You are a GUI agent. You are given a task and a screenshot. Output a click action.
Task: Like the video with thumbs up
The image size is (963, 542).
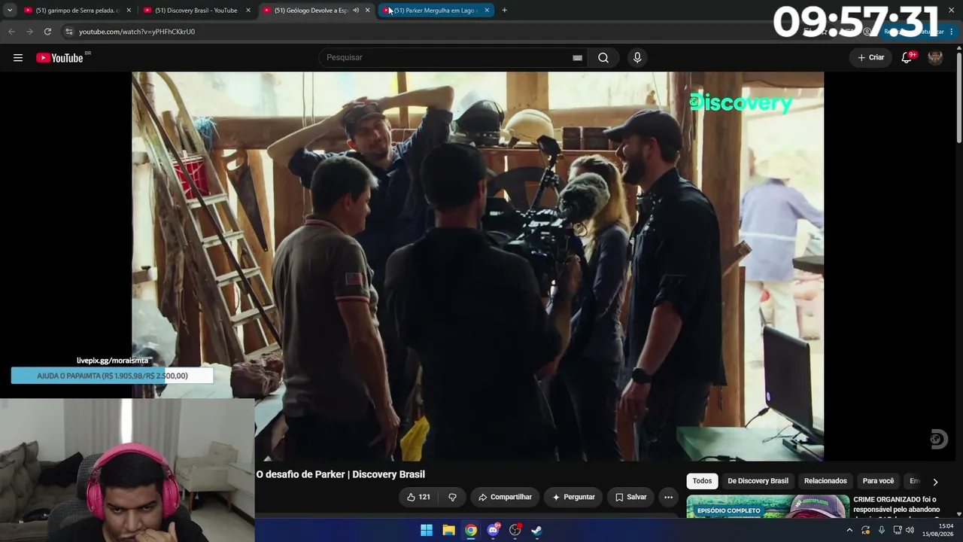tap(418, 497)
